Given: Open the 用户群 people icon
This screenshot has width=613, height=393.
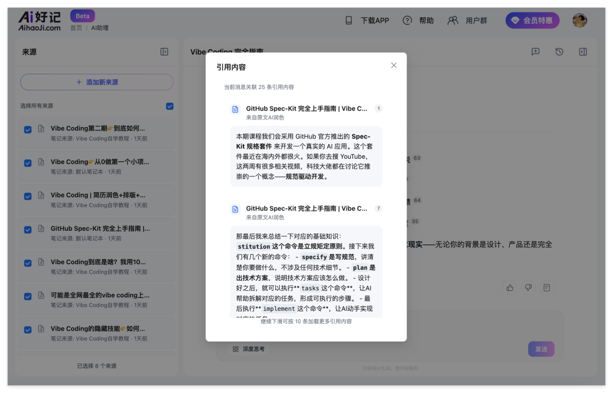Looking at the screenshot, I should [x=452, y=20].
